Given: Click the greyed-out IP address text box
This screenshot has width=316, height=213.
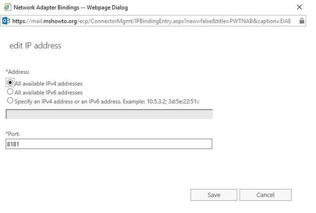Looking at the screenshot, I should pyautogui.click(x=109, y=114).
